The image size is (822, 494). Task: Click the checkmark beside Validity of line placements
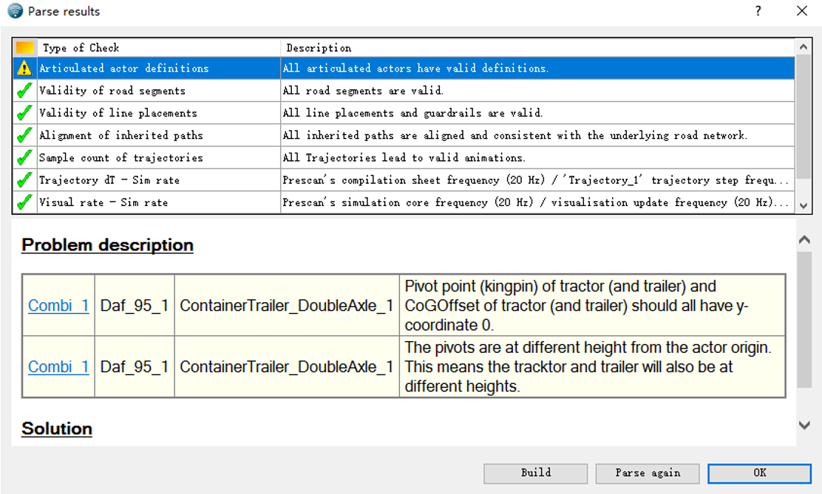click(x=23, y=112)
